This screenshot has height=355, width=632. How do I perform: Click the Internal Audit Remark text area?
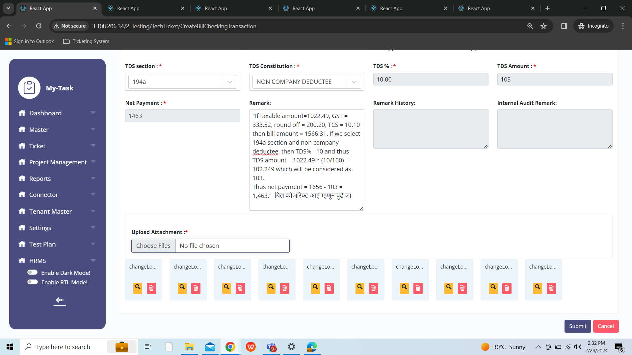point(555,129)
